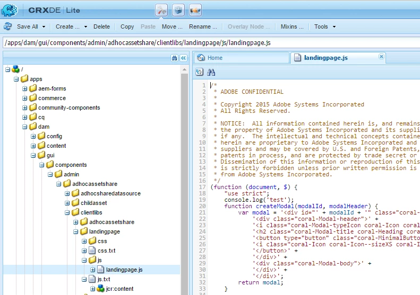Click the js.txt file icon
This screenshot has width=420, height=295.
tap(92, 279)
